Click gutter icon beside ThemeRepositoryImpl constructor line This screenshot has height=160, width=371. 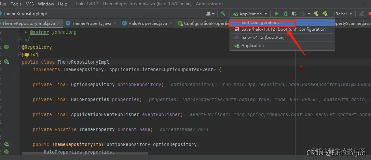pyautogui.click(x=6, y=144)
